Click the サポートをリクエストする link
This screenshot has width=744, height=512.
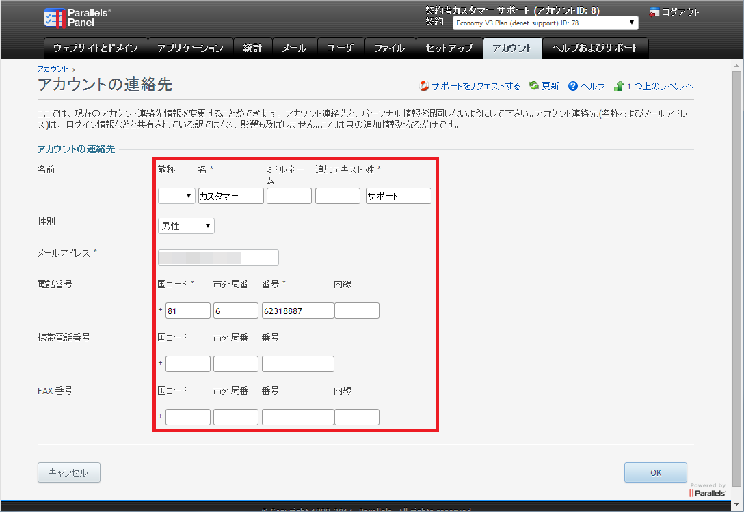coord(476,86)
